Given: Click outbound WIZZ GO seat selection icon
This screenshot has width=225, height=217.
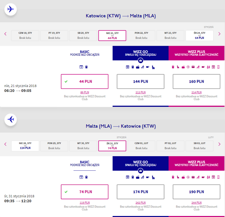Looking at the screenshot, I should (153, 67).
